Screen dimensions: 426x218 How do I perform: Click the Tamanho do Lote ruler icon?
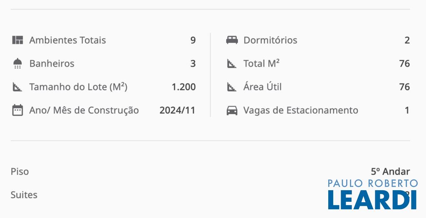click(17, 87)
